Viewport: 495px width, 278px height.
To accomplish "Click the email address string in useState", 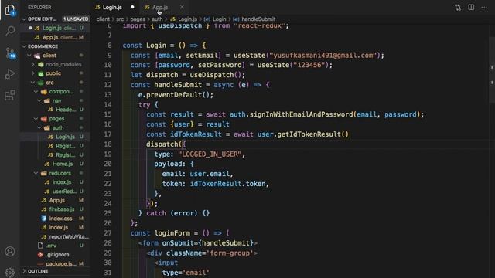I will (323, 56).
